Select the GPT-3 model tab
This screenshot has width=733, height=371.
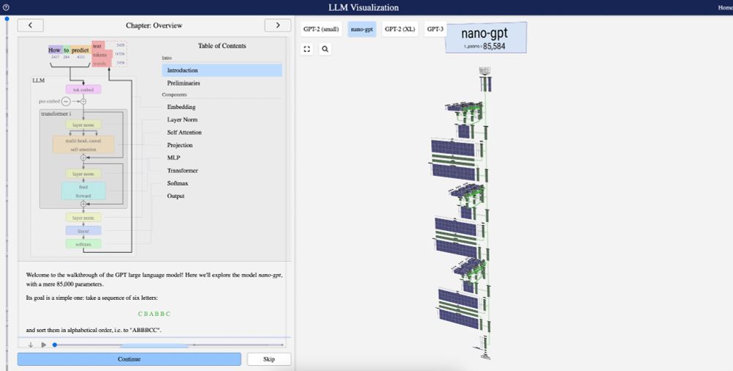[435, 29]
